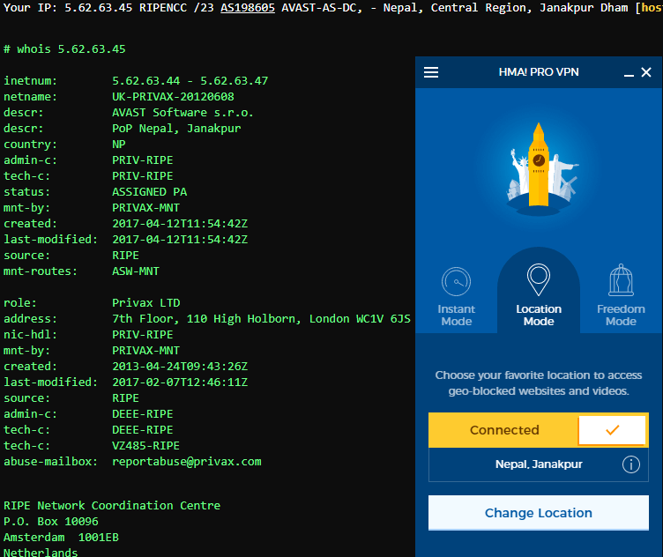
Task: Open info for Nepal, Janakpur server
Action: (631, 464)
